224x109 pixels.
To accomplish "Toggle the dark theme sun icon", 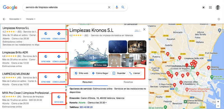I will click(x=204, y=8).
